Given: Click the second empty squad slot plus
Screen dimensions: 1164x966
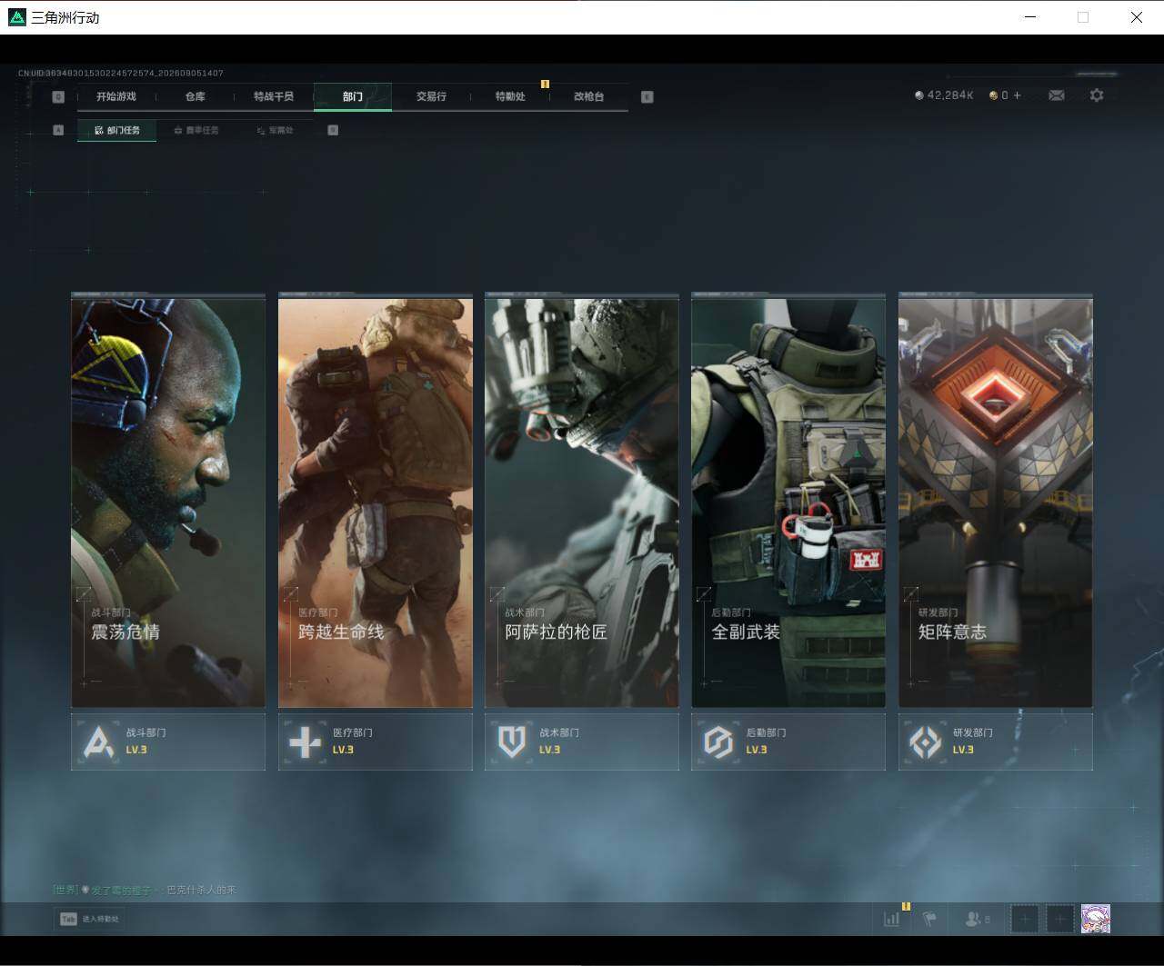Looking at the screenshot, I should tap(1059, 919).
